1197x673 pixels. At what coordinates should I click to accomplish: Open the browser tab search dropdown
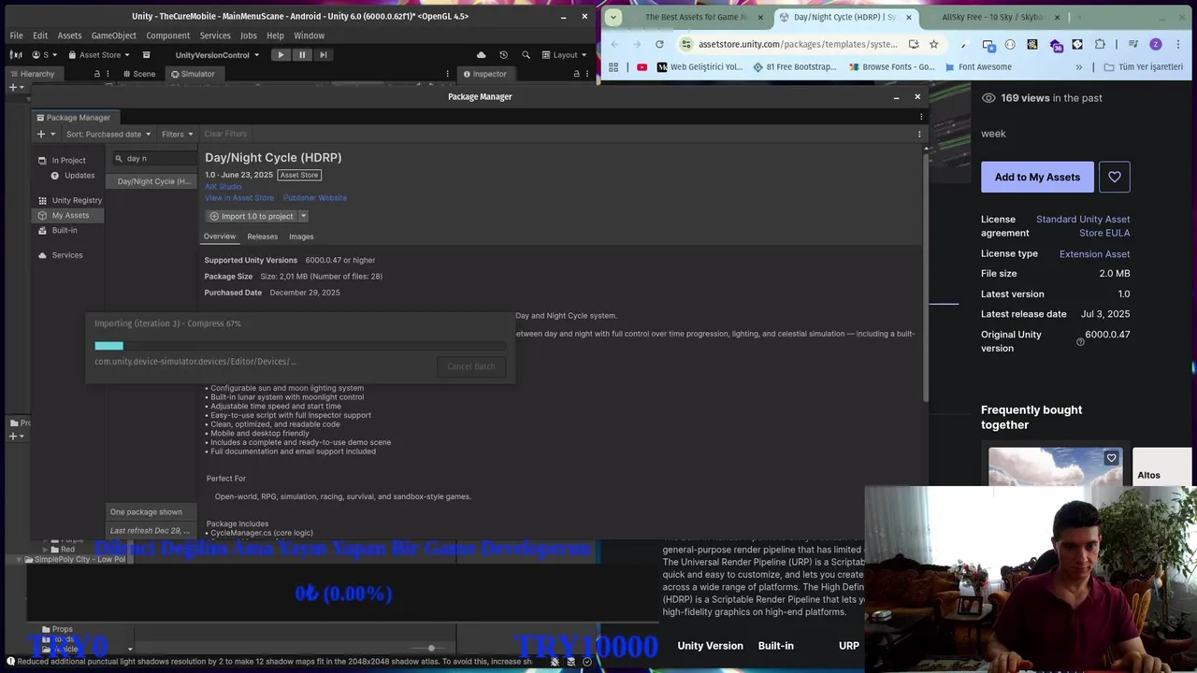[x=613, y=17]
